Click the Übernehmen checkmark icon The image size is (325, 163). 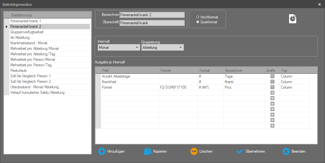pos(240,151)
